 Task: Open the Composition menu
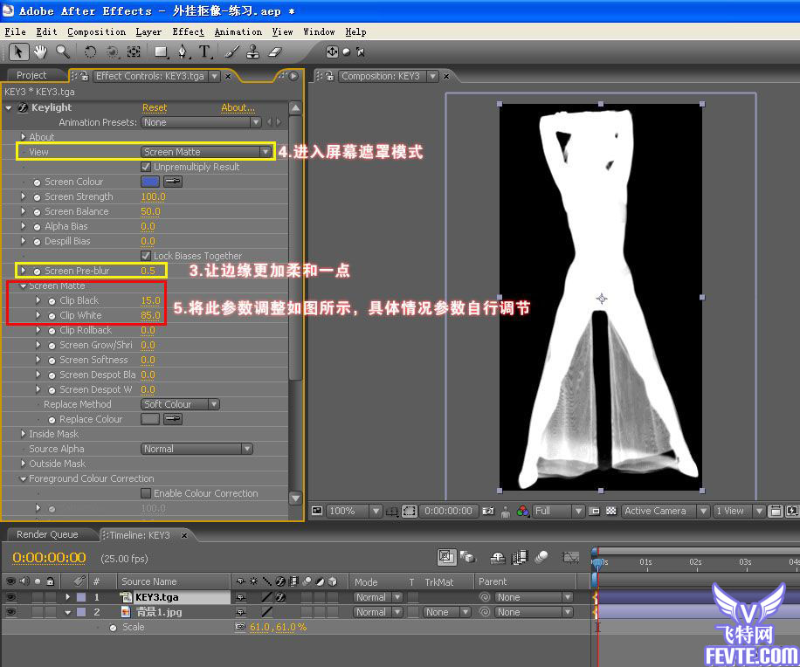tap(96, 31)
